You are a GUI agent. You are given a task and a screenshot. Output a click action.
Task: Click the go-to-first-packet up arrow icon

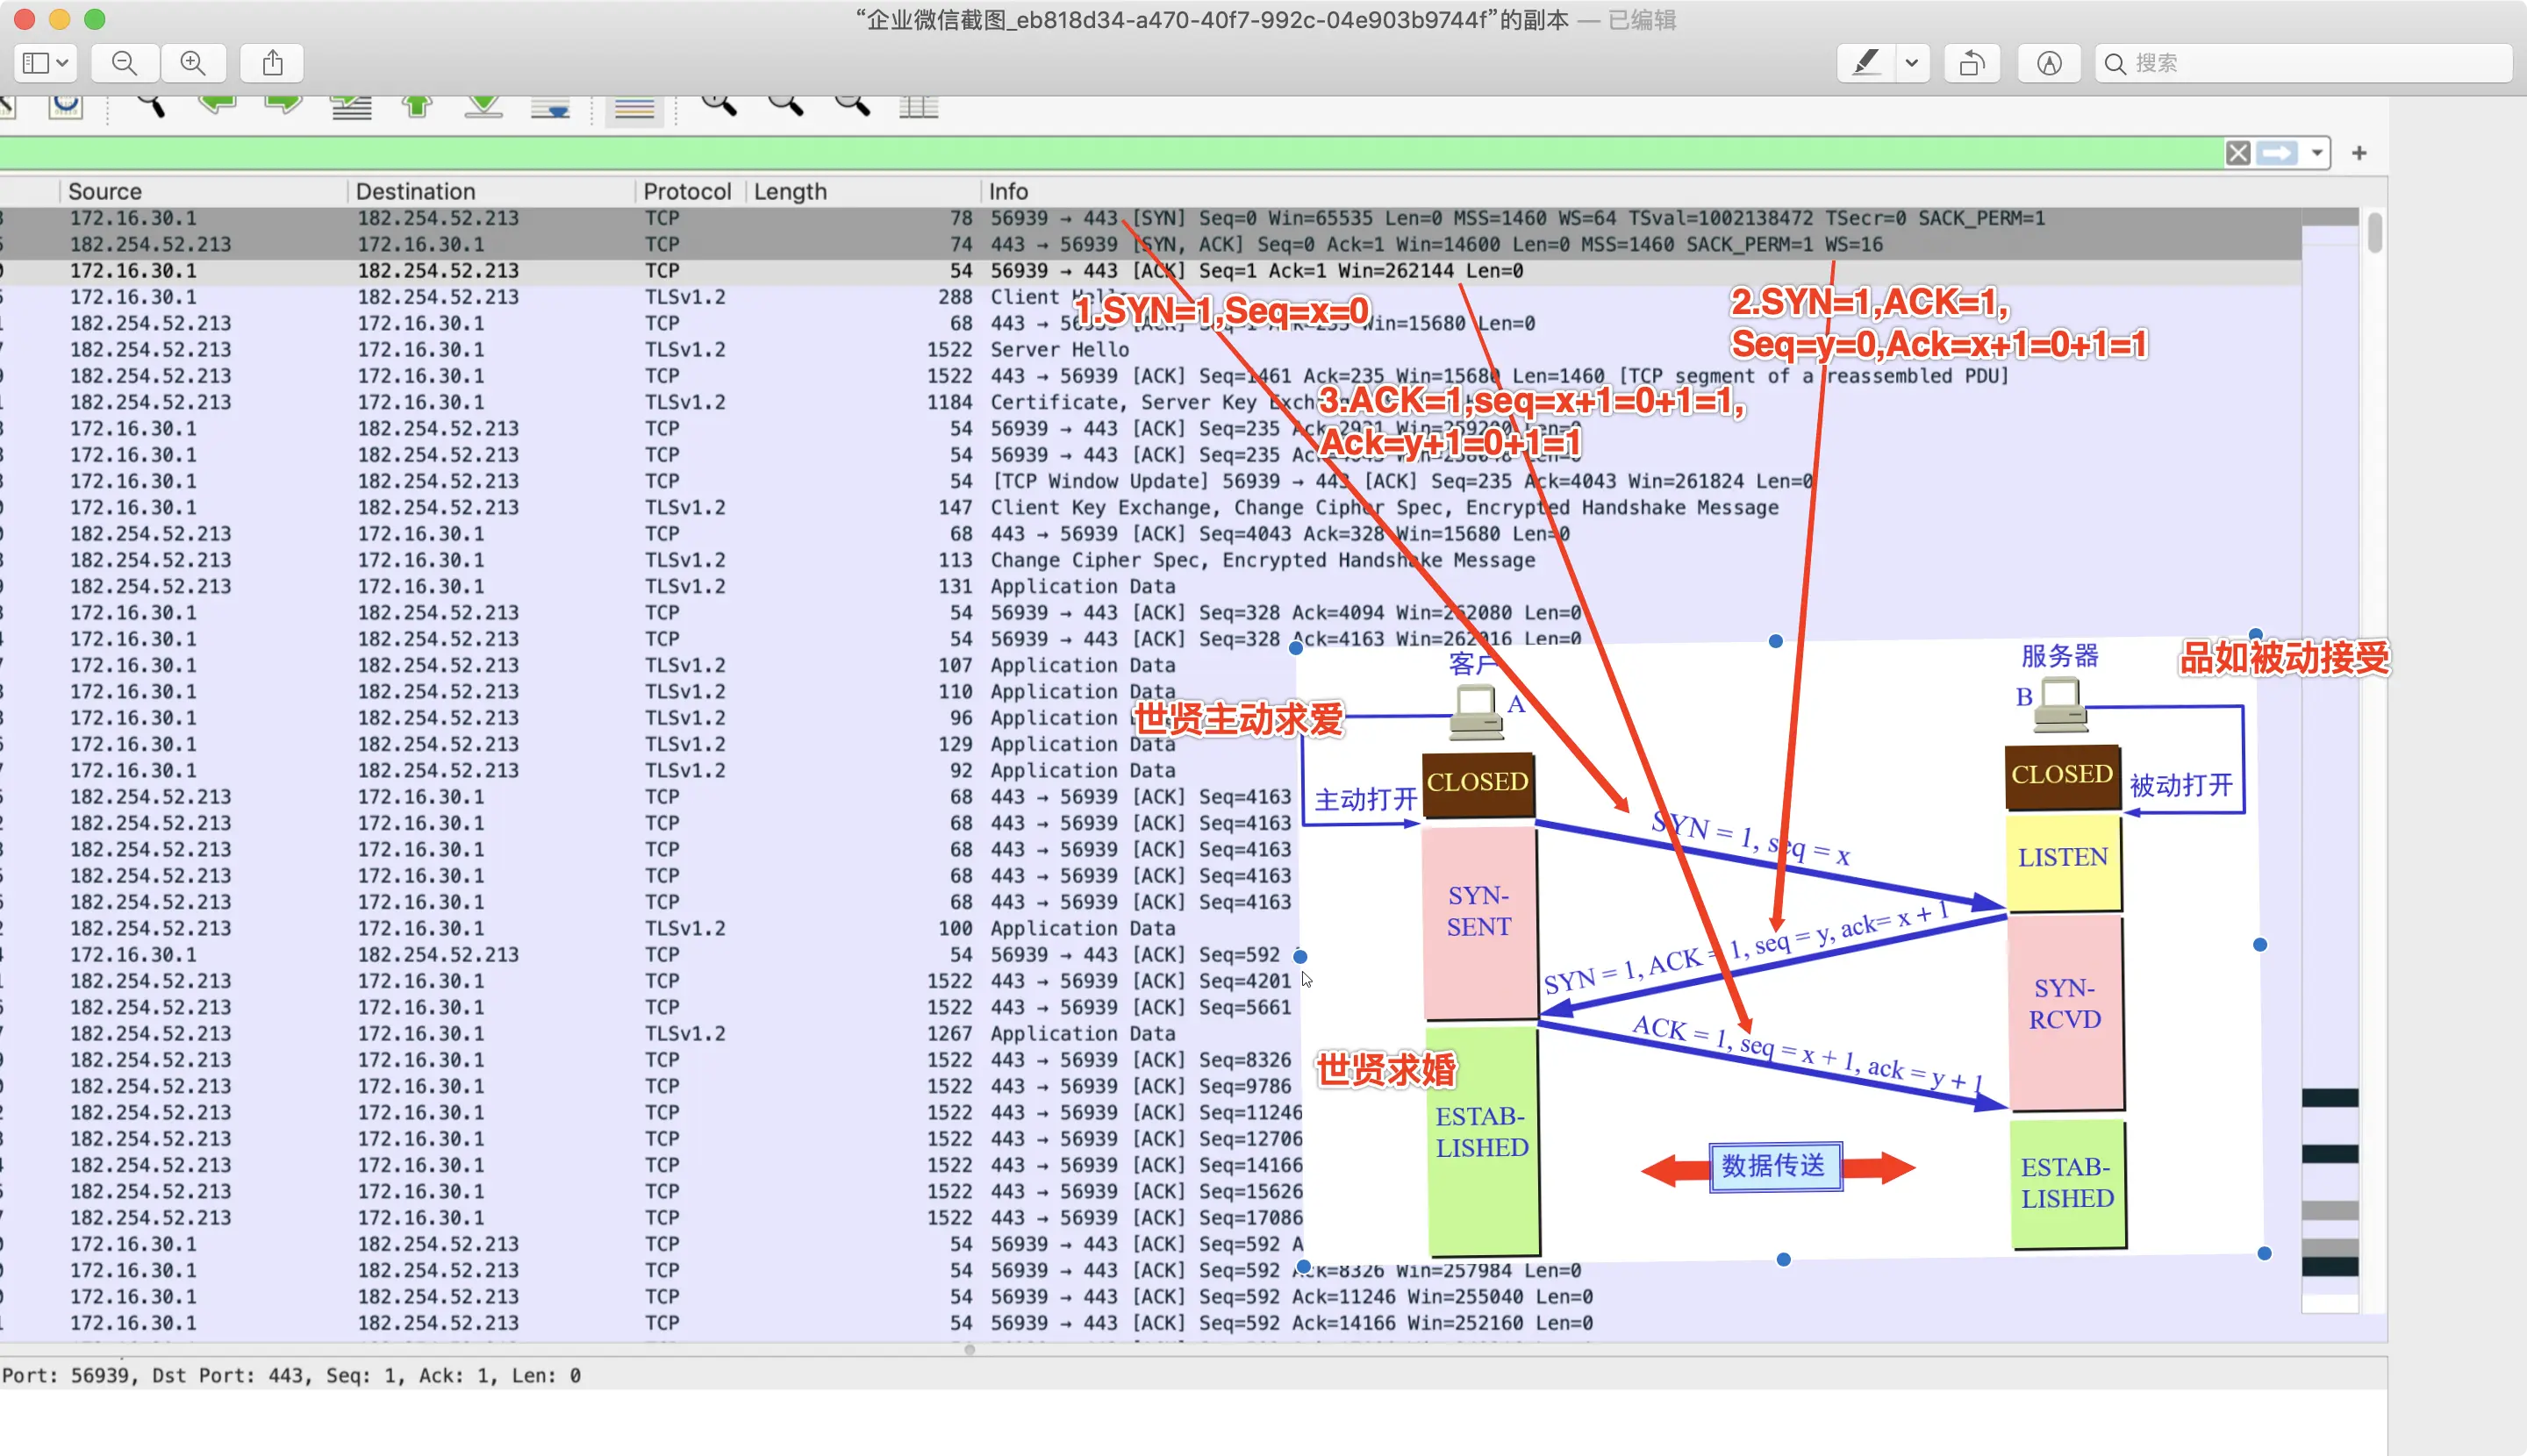(417, 105)
